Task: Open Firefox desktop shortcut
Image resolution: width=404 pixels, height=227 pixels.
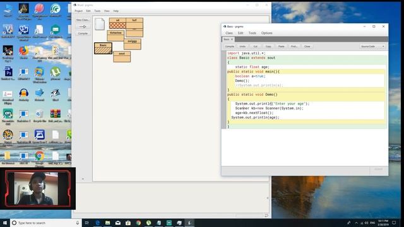Action: tap(23, 52)
